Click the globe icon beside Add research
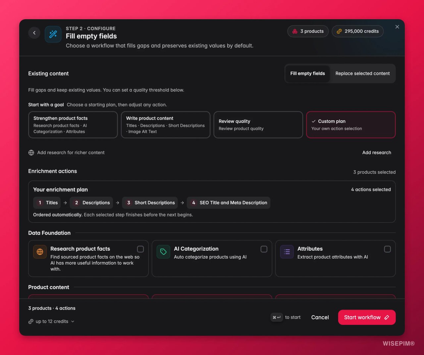This screenshot has width=424, height=355. (31, 152)
